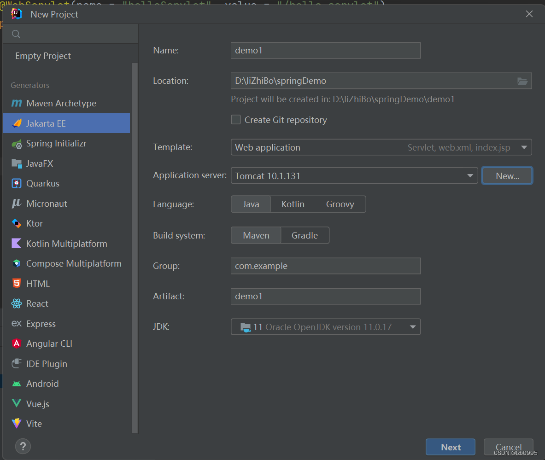Select the Android generator entry

pyautogui.click(x=66, y=384)
